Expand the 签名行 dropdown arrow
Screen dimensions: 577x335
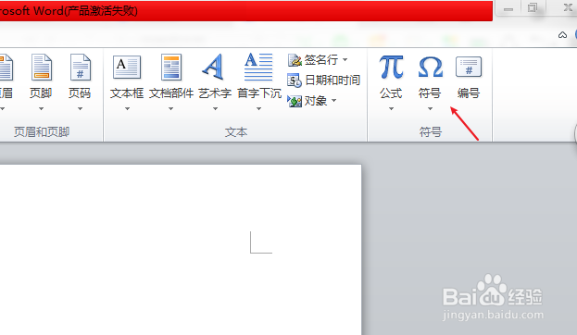pyautogui.click(x=345, y=59)
